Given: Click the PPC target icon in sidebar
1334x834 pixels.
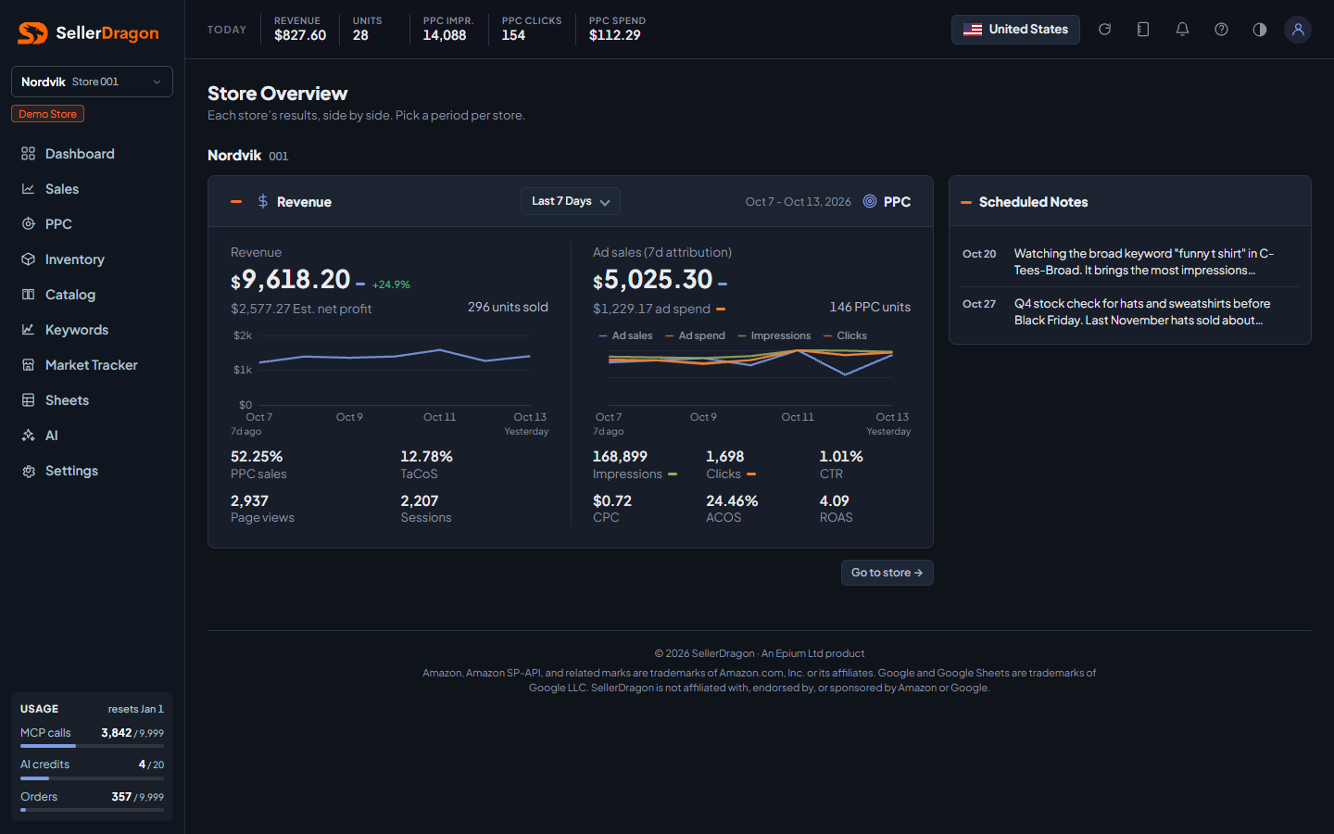Looking at the screenshot, I should [29, 224].
